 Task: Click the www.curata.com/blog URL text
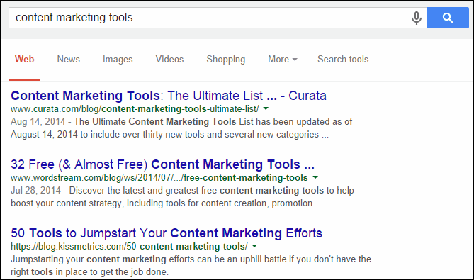pyautogui.click(x=135, y=109)
